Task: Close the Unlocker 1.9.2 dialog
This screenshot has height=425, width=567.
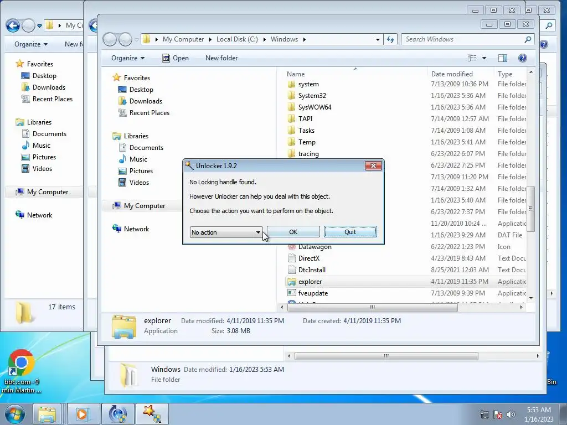Action: coord(374,165)
